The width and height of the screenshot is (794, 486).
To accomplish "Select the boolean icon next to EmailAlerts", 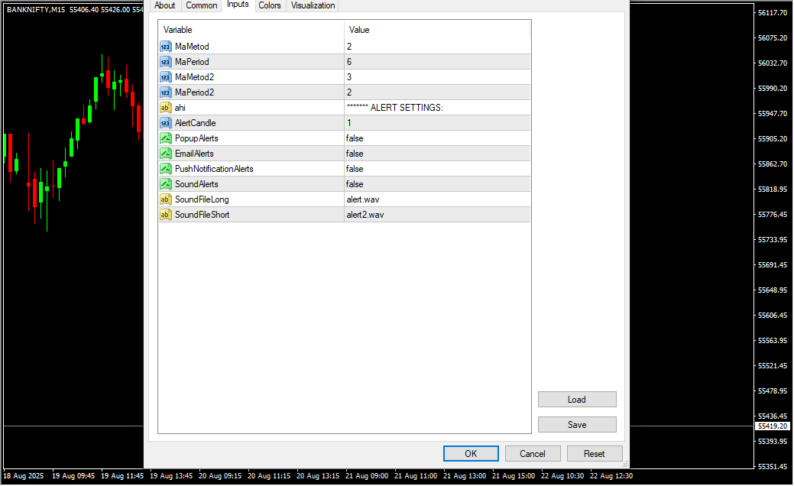I will (x=165, y=154).
